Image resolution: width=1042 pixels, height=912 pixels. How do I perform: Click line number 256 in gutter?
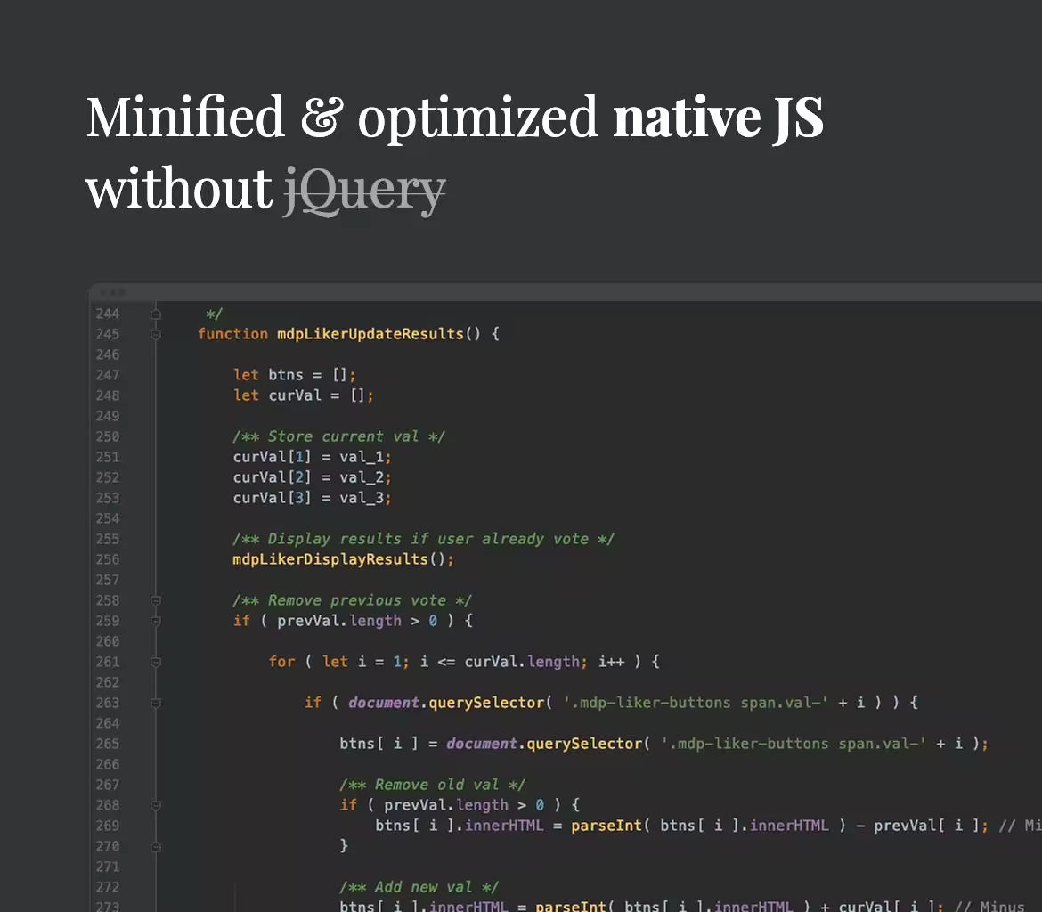pos(108,559)
